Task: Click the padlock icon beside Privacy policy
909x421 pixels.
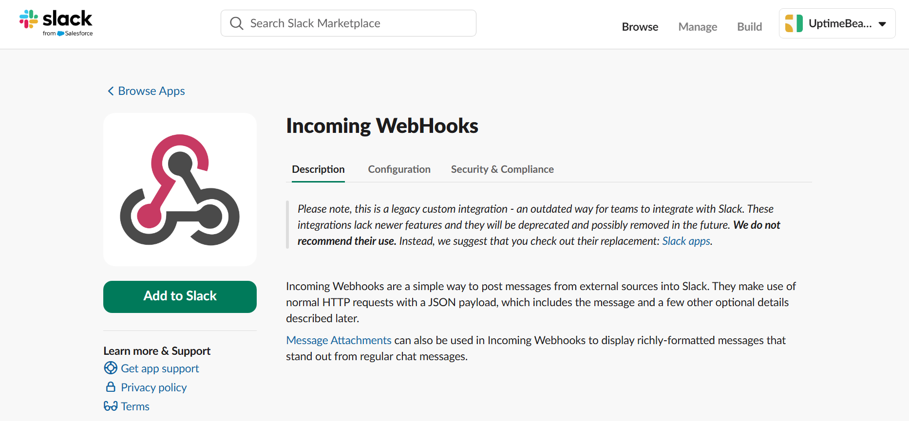Action: pyautogui.click(x=111, y=387)
